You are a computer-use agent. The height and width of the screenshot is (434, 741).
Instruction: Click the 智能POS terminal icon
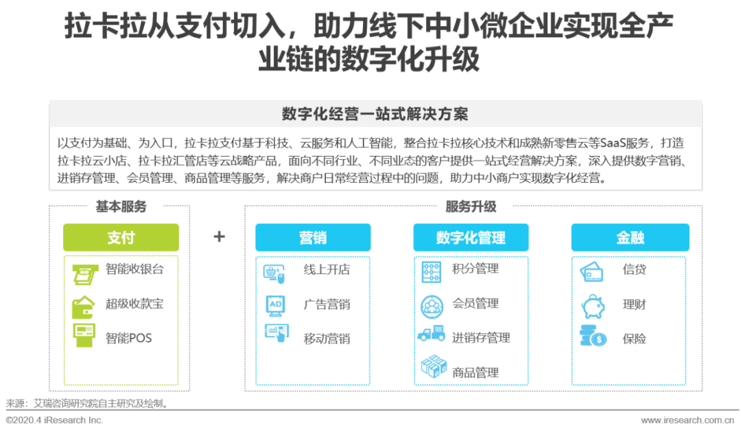[x=84, y=335]
